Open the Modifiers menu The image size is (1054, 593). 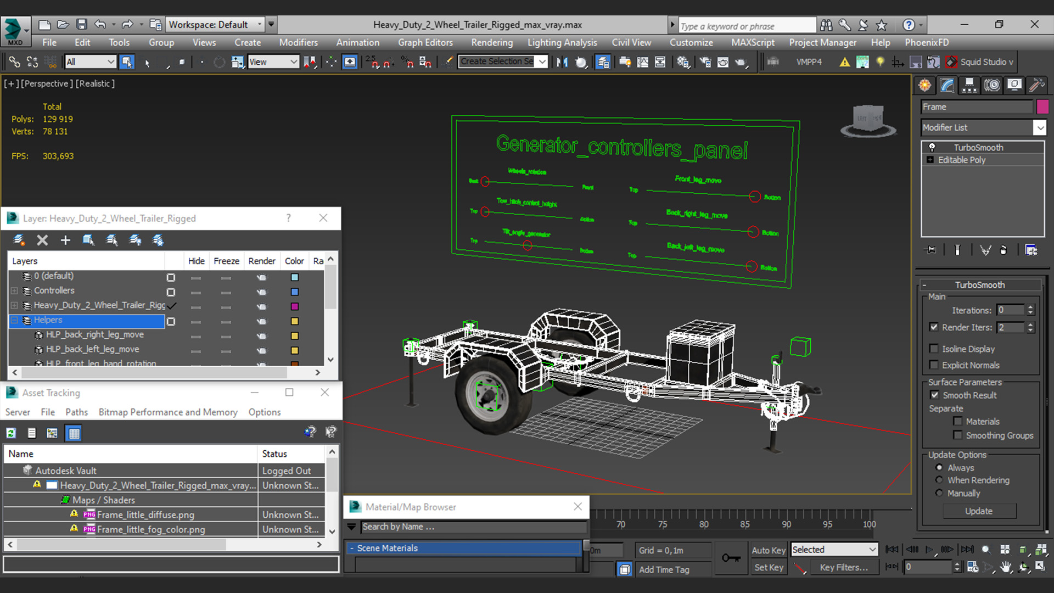click(298, 42)
